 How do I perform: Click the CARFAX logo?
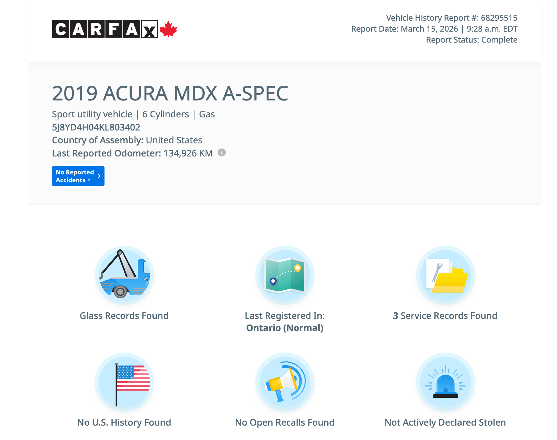pos(105,29)
